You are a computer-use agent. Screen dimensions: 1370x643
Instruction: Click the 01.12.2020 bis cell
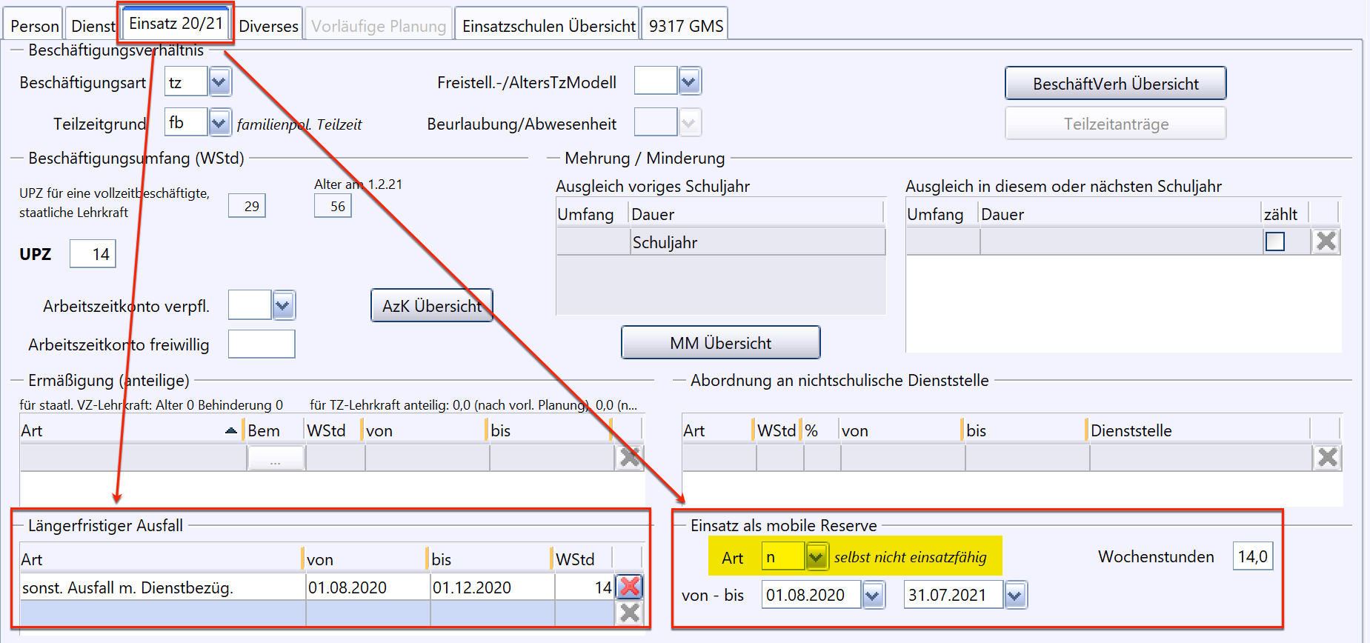[492, 587]
